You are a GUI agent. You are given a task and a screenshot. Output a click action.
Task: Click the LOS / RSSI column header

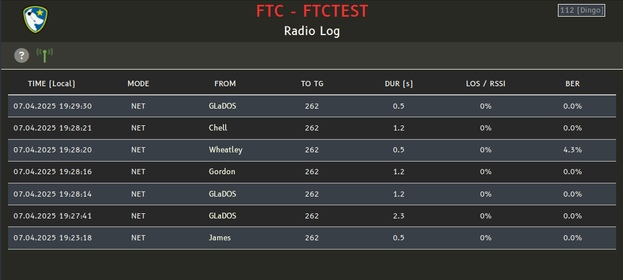(485, 84)
